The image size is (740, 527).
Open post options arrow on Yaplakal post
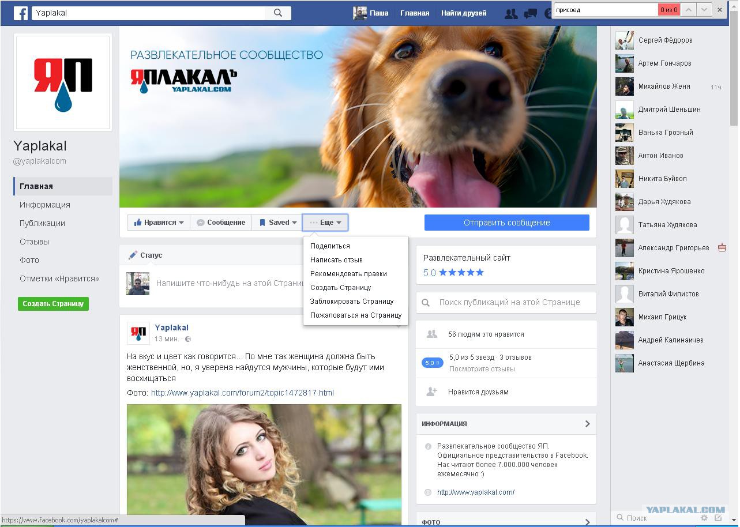[x=398, y=326]
